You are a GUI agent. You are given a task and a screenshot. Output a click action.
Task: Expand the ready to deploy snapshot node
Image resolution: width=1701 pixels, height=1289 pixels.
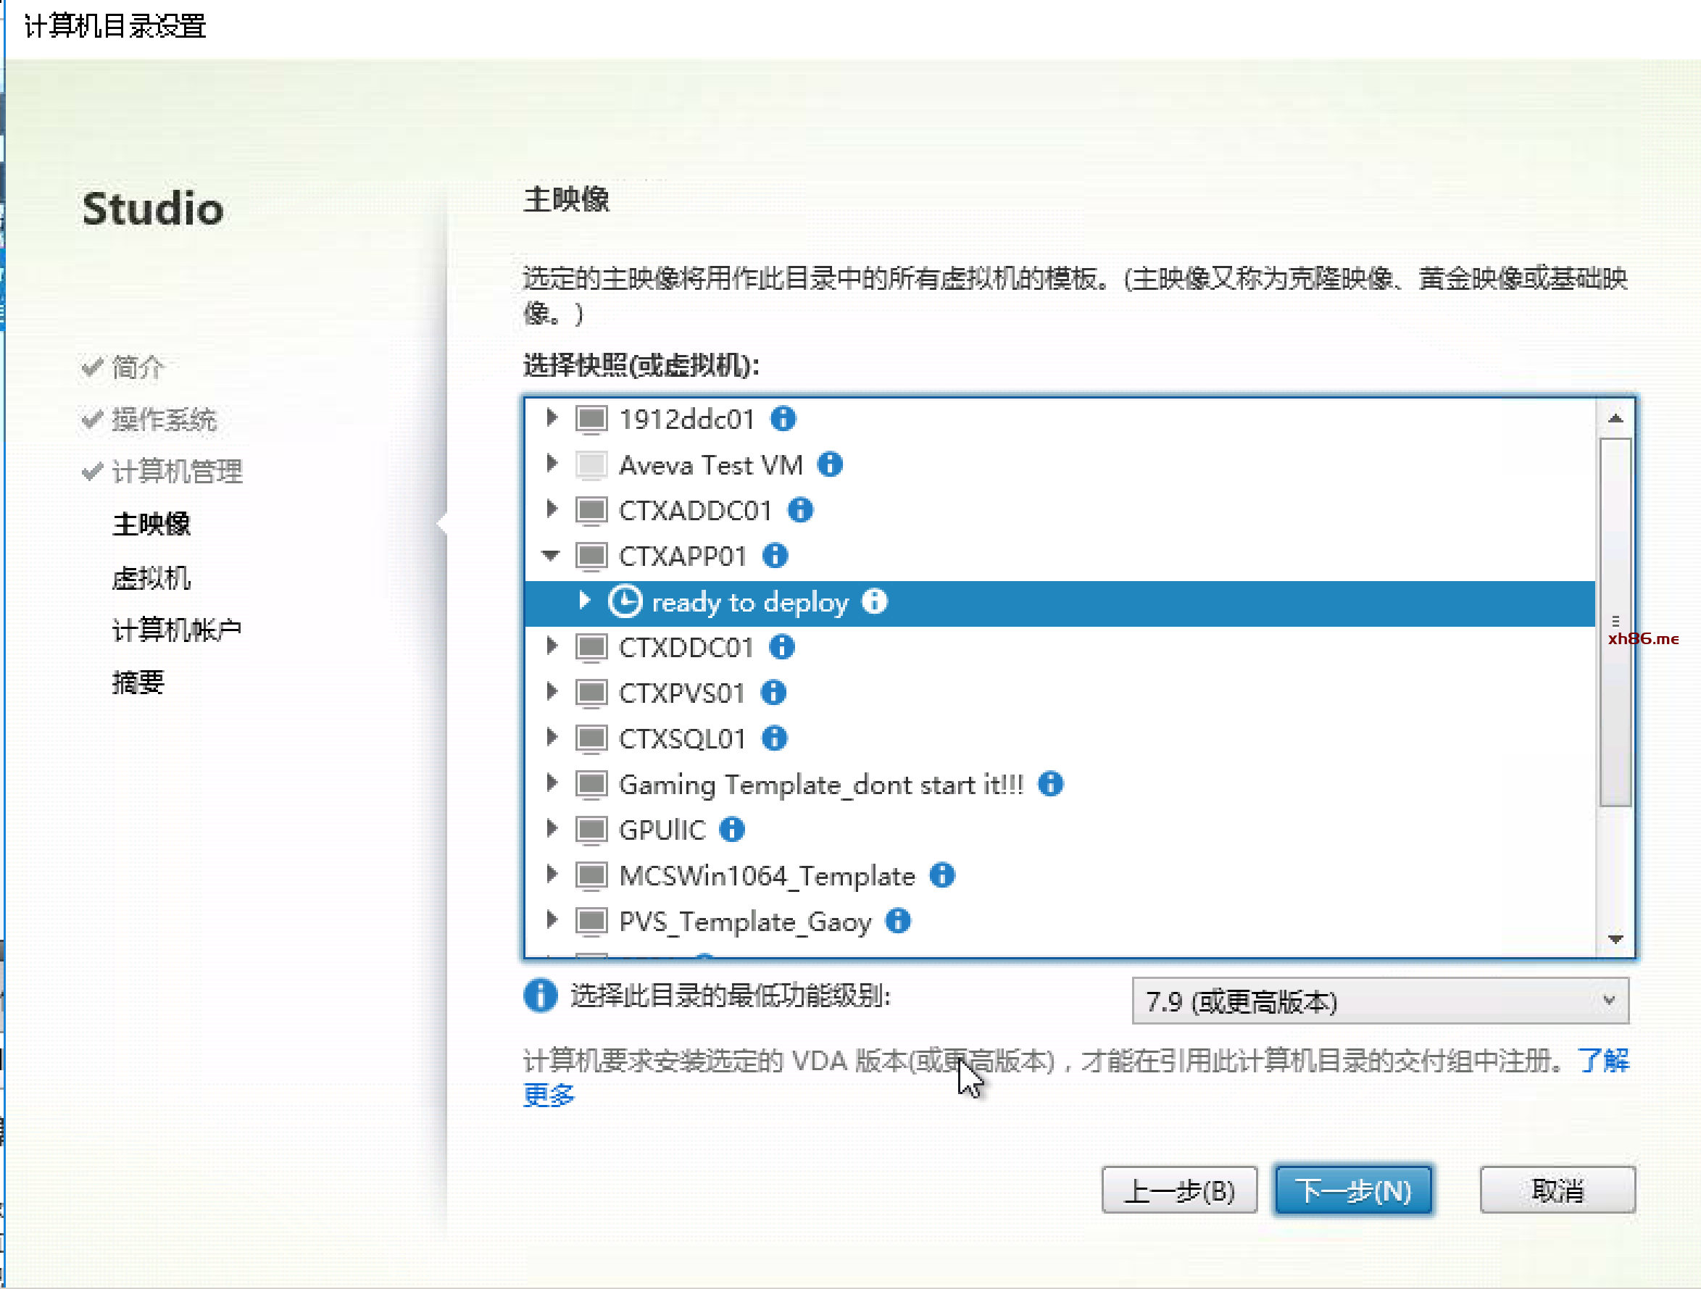[x=584, y=601]
